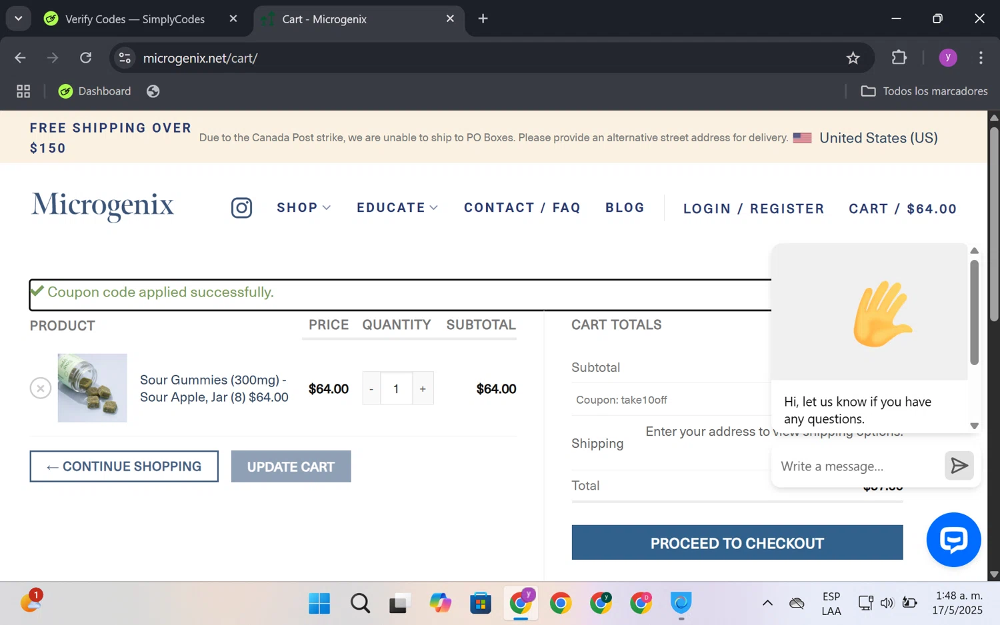Show hidden system tray icons
The image size is (1000, 625).
click(x=767, y=603)
